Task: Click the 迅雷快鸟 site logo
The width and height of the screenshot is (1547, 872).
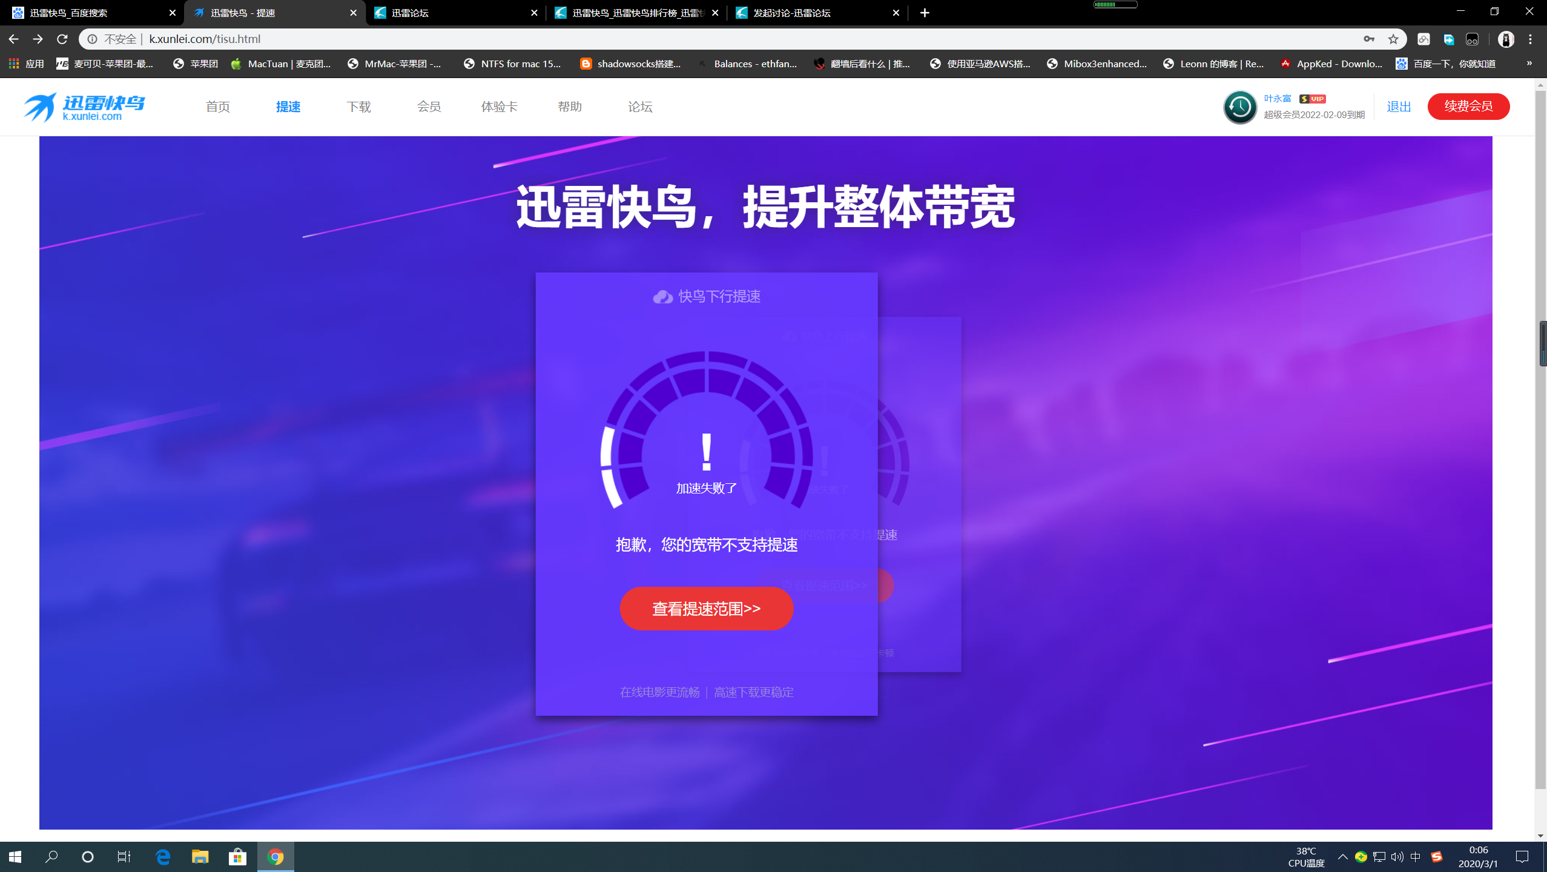Action: [x=84, y=107]
